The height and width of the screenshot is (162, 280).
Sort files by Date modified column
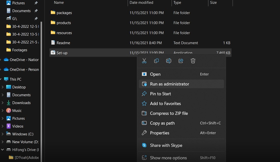point(141,3)
